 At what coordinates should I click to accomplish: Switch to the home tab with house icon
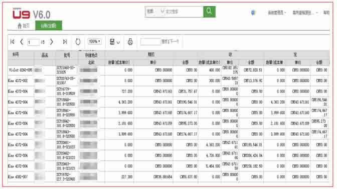(23, 26)
